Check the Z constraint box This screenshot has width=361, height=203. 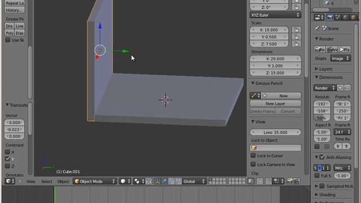(x=7, y=166)
